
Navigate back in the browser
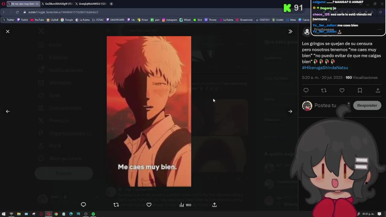[x=4, y=12]
